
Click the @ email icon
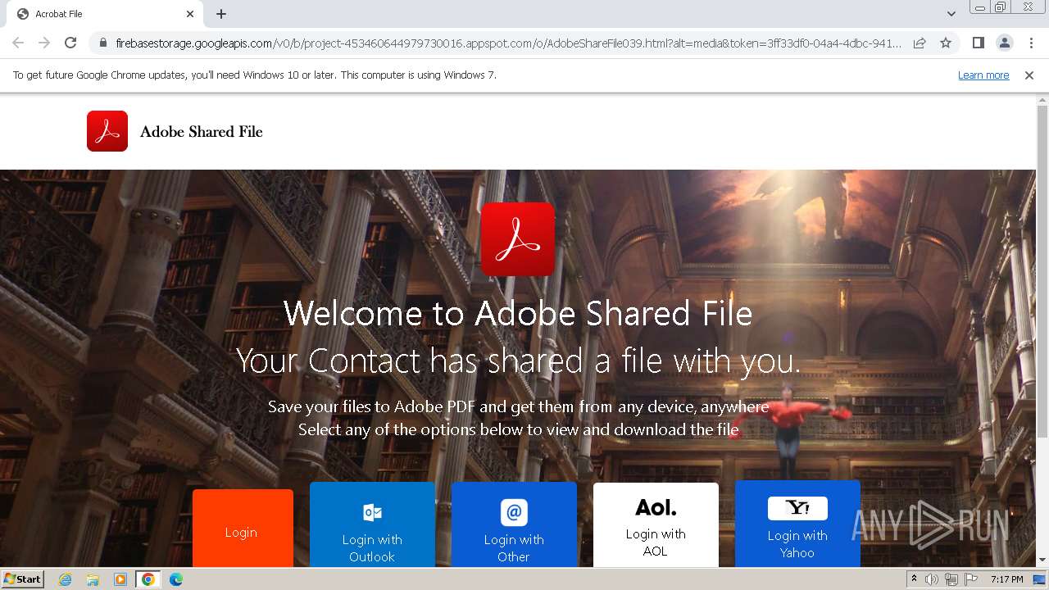click(x=514, y=512)
